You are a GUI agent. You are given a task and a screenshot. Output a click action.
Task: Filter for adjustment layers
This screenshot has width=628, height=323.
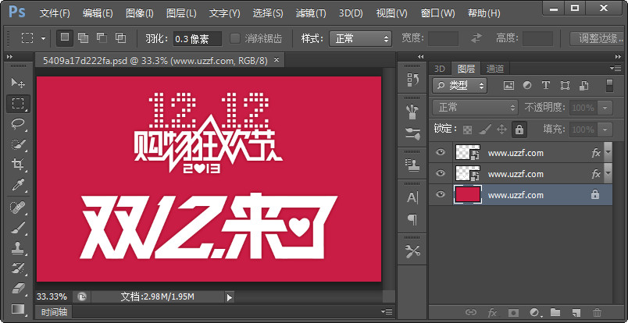click(527, 85)
